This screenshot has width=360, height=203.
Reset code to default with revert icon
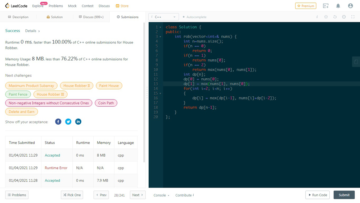335,17
